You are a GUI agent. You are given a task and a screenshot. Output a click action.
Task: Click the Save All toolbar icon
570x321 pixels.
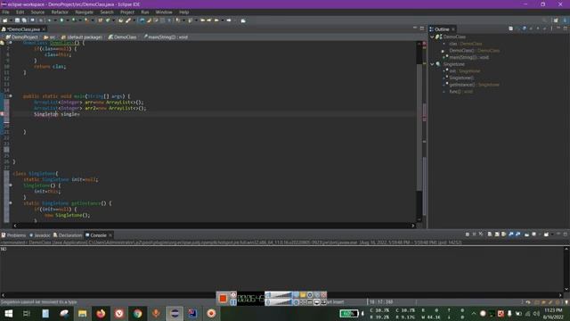24,21
